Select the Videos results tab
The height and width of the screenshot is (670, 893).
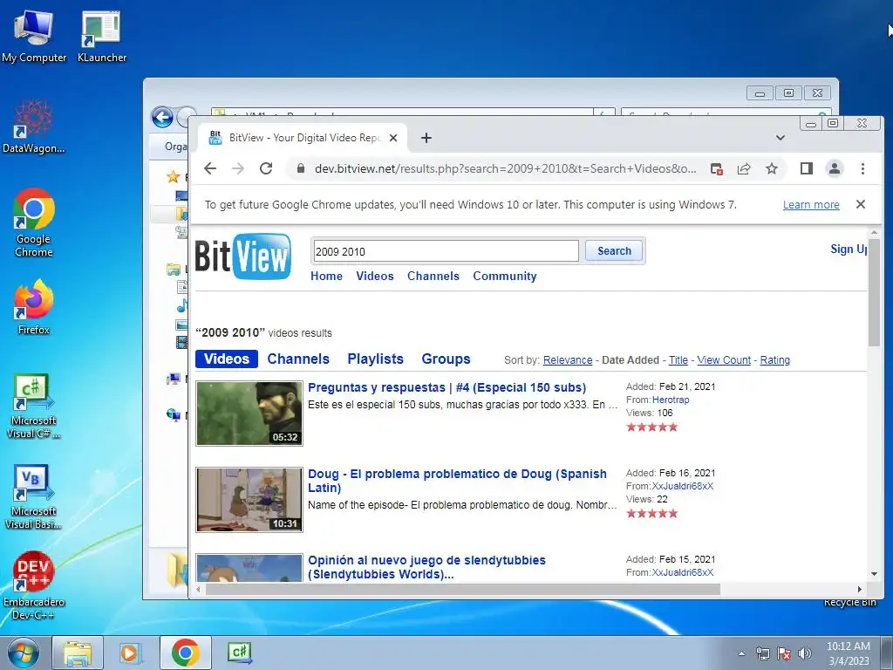pos(227,359)
